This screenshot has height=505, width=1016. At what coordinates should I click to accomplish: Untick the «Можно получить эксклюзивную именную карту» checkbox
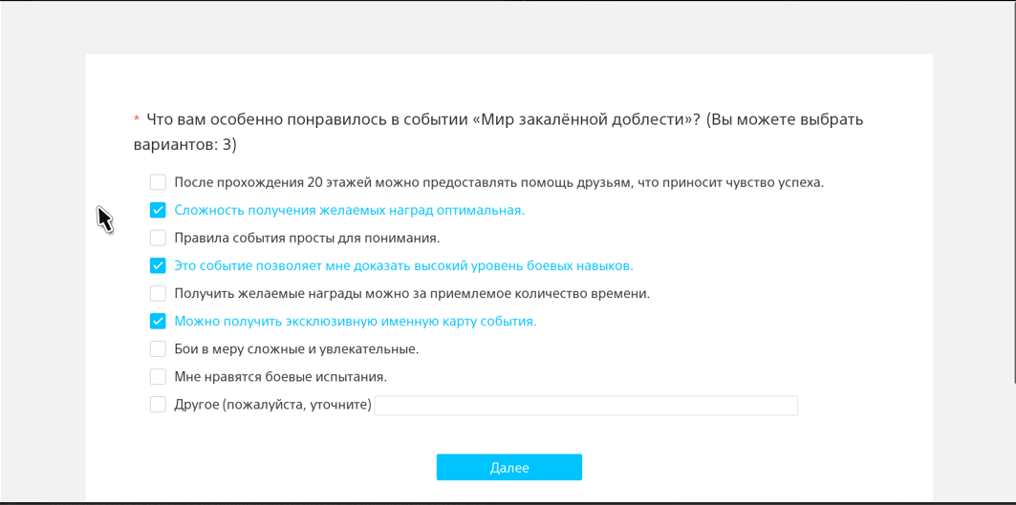pos(158,321)
